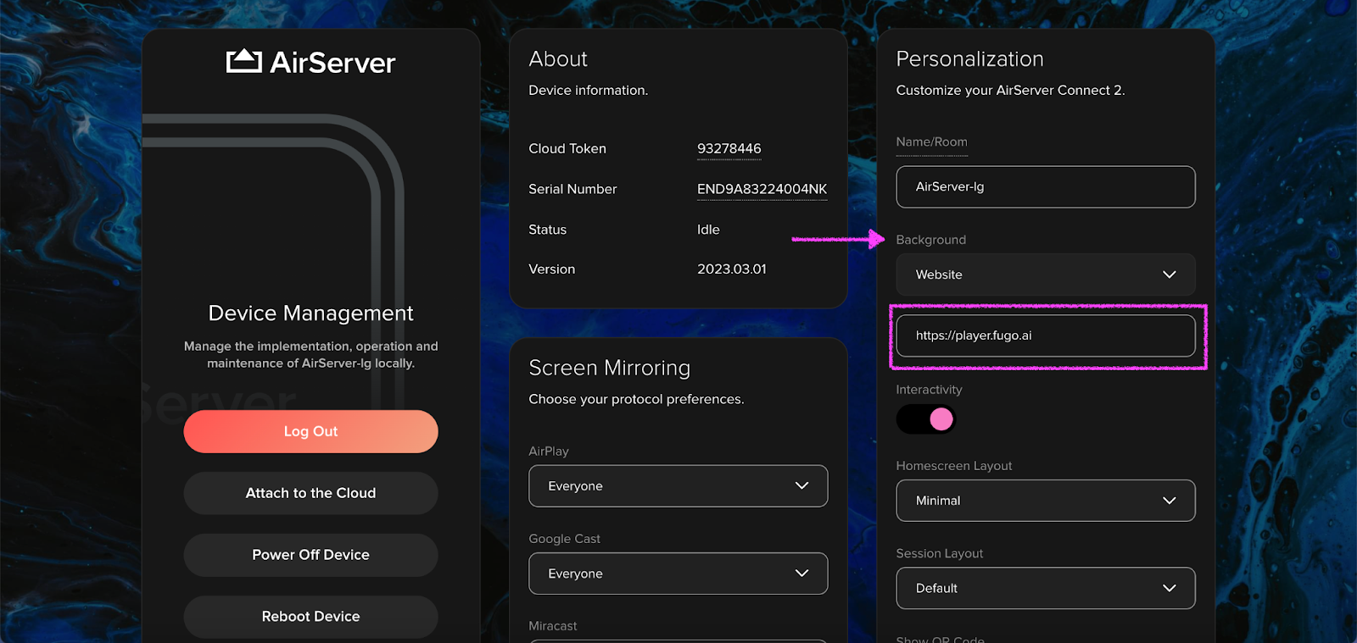Screen dimensions: 1357x643
Task: Click 'Customize your AirServer Connect 2.' text
Action: 1010,91
